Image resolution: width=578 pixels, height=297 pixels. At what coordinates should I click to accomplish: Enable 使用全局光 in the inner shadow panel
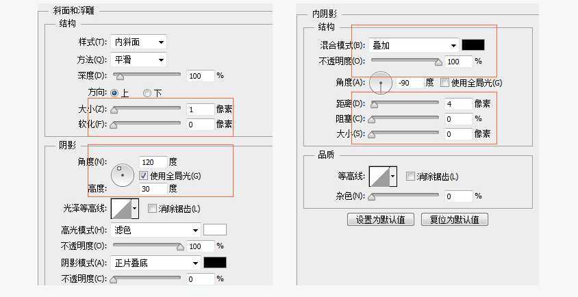[x=445, y=83]
